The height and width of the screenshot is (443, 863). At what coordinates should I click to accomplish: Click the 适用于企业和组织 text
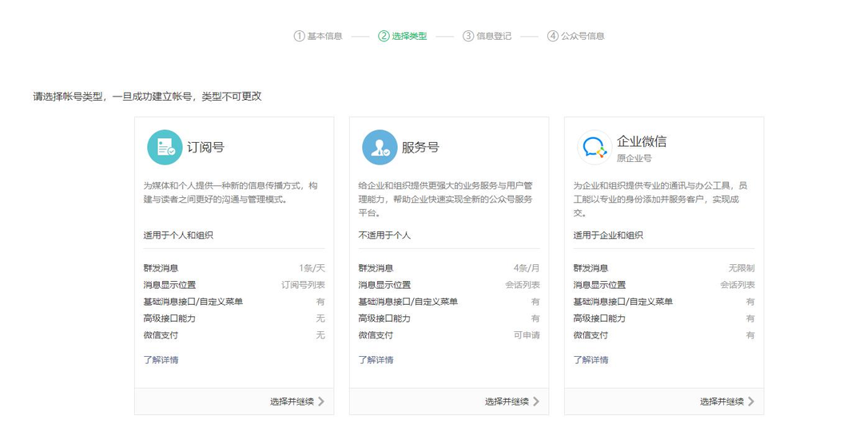coord(608,235)
